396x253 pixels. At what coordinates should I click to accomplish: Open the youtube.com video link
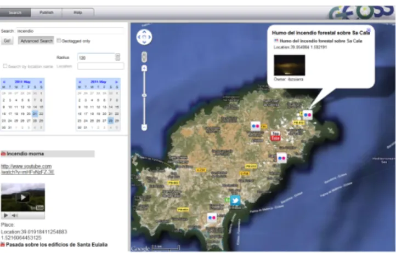pyautogui.click(x=27, y=169)
